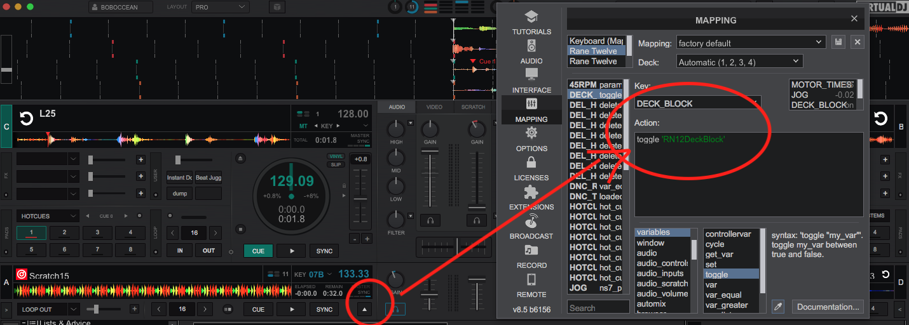Toggle SYNC on deck A
Screen dimensions: 909x325
coord(324,309)
